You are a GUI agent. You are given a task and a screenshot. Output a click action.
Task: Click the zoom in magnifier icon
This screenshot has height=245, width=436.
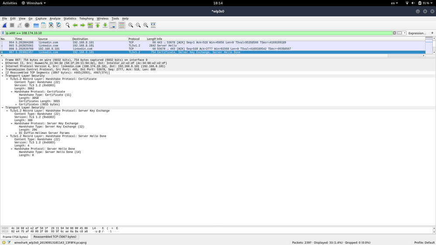(x=130, y=25)
